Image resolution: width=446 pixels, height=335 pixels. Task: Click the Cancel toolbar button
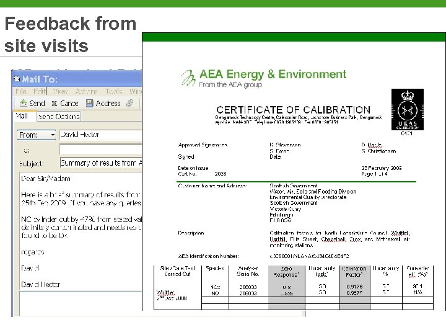pos(65,103)
